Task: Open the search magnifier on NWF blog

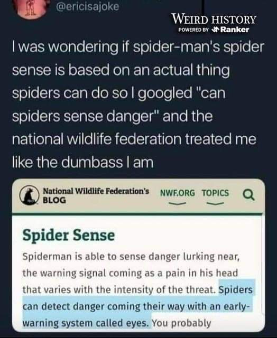Action: tap(249, 195)
